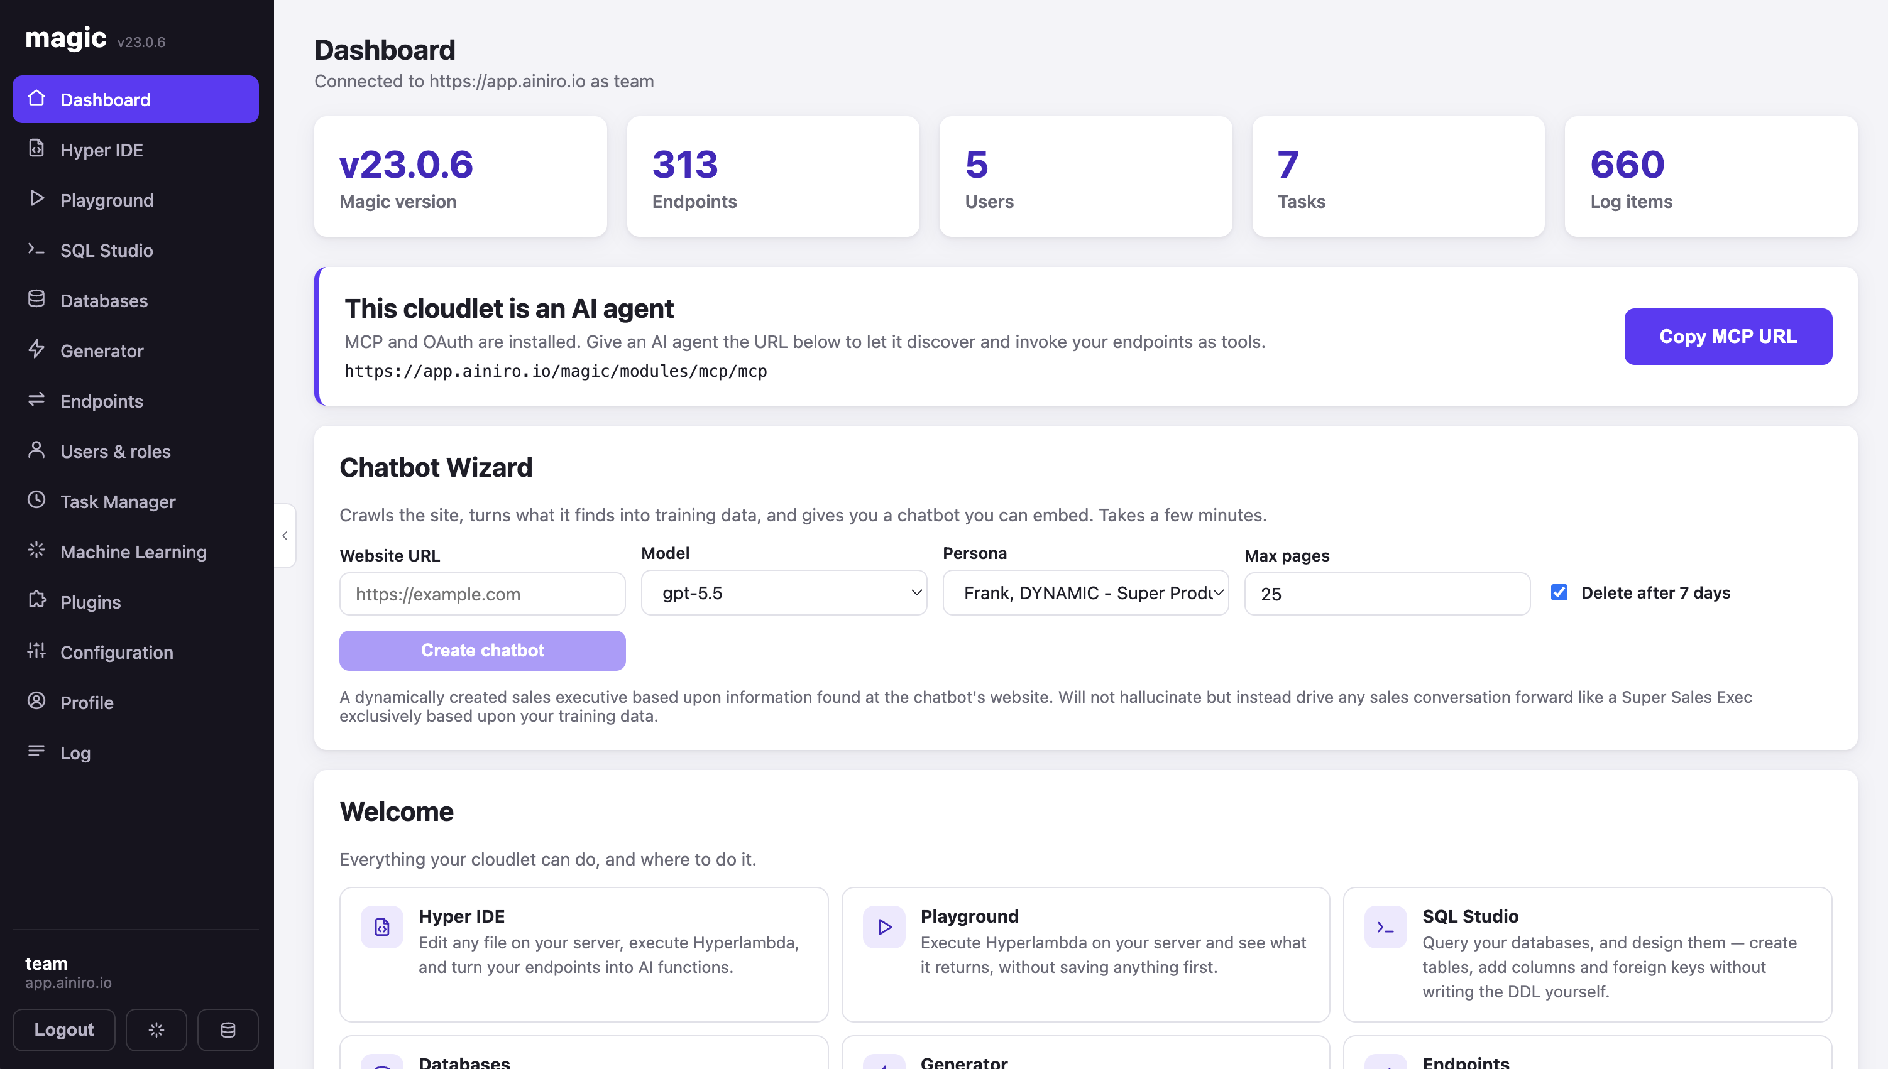
Task: Click the Hyper IDE file icon in sidebar
Action: pyautogui.click(x=36, y=148)
